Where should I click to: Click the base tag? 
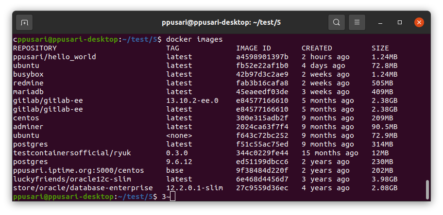pyautogui.click(x=174, y=170)
